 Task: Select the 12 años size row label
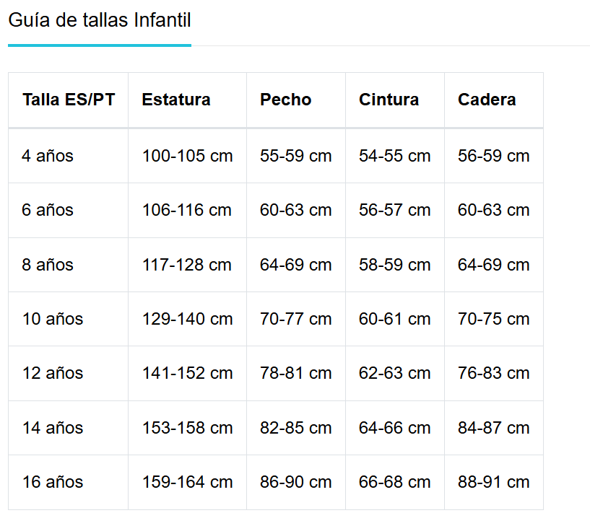point(53,374)
